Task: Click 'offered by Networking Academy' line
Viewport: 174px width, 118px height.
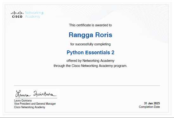Action: (90, 61)
